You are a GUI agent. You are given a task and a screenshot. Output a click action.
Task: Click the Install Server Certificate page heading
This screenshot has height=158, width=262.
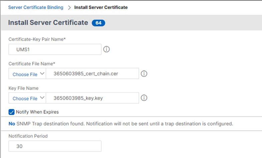[x=48, y=23]
